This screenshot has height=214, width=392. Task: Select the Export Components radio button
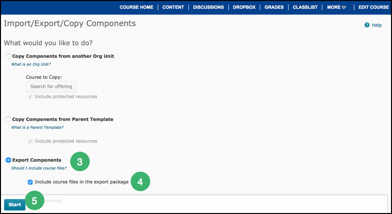(x=8, y=160)
